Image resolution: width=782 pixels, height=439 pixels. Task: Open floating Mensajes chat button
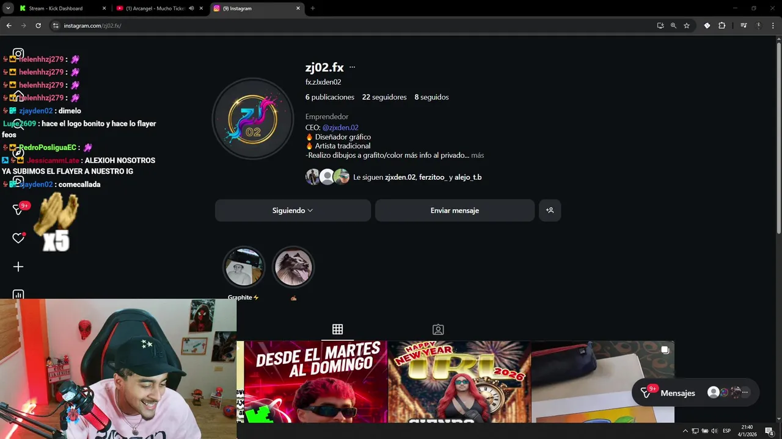695,393
